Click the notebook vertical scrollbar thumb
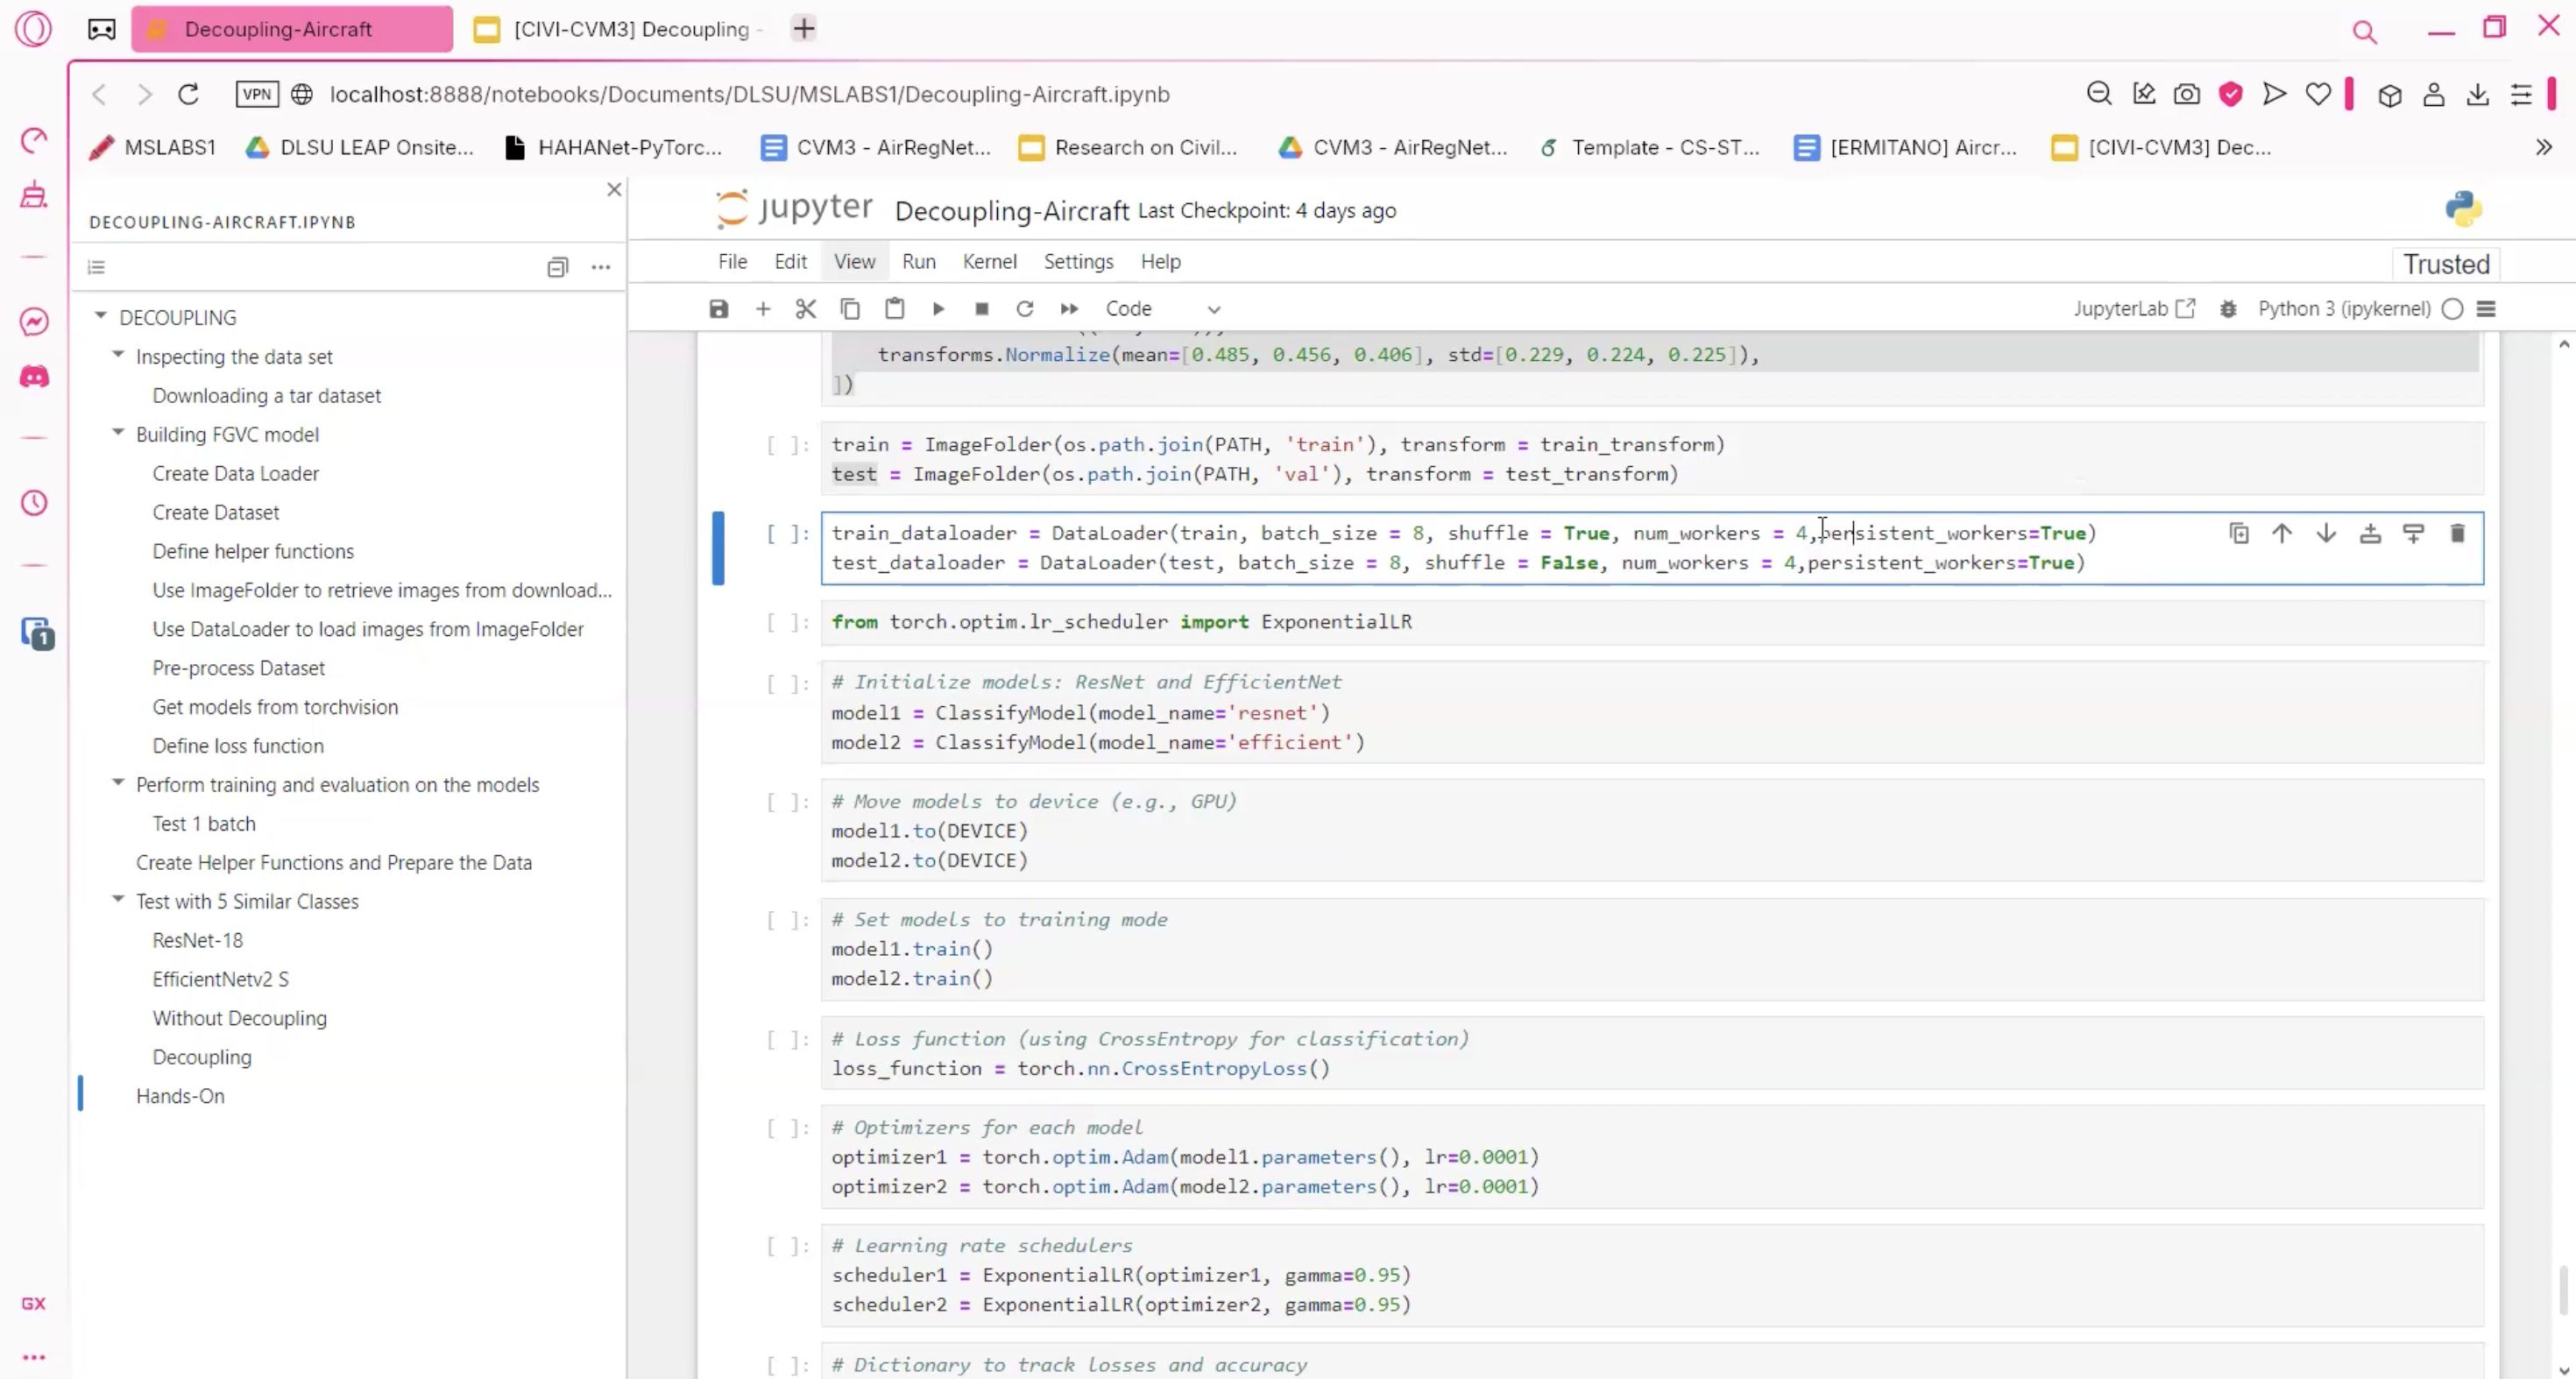The height and width of the screenshot is (1379, 2576). click(2563, 1290)
